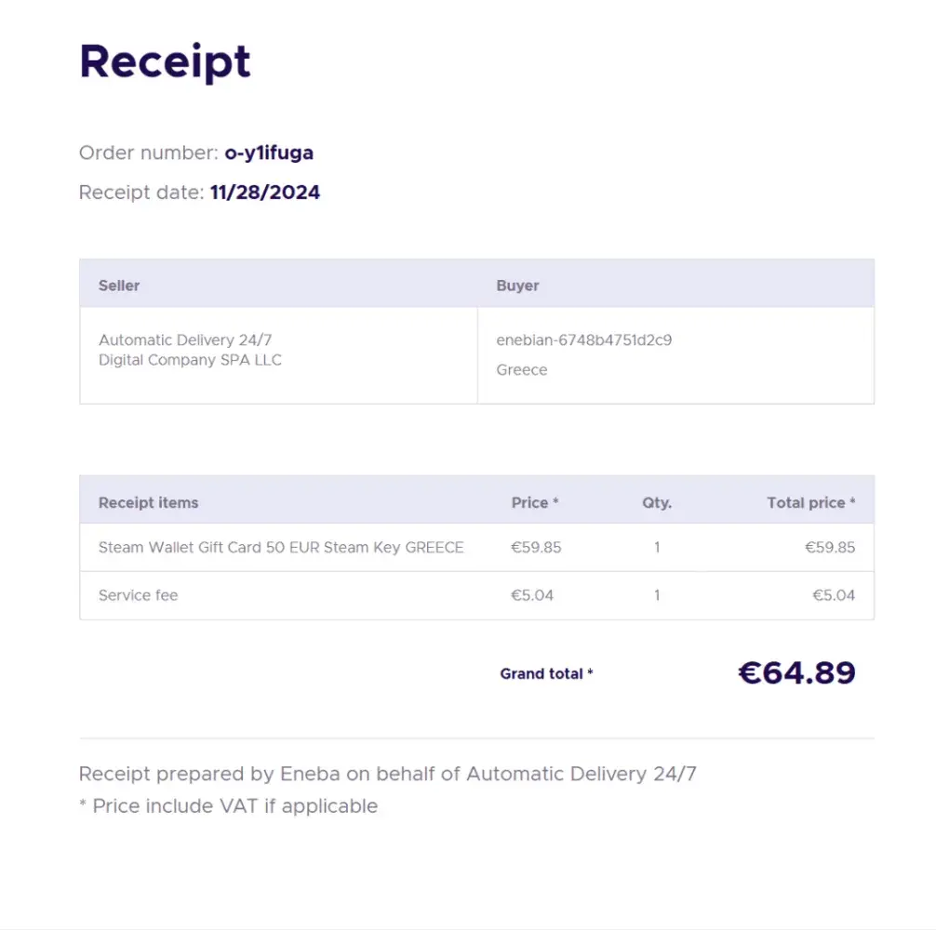The height and width of the screenshot is (930, 936).
Task: Click the Service fee row label
Action: (138, 595)
